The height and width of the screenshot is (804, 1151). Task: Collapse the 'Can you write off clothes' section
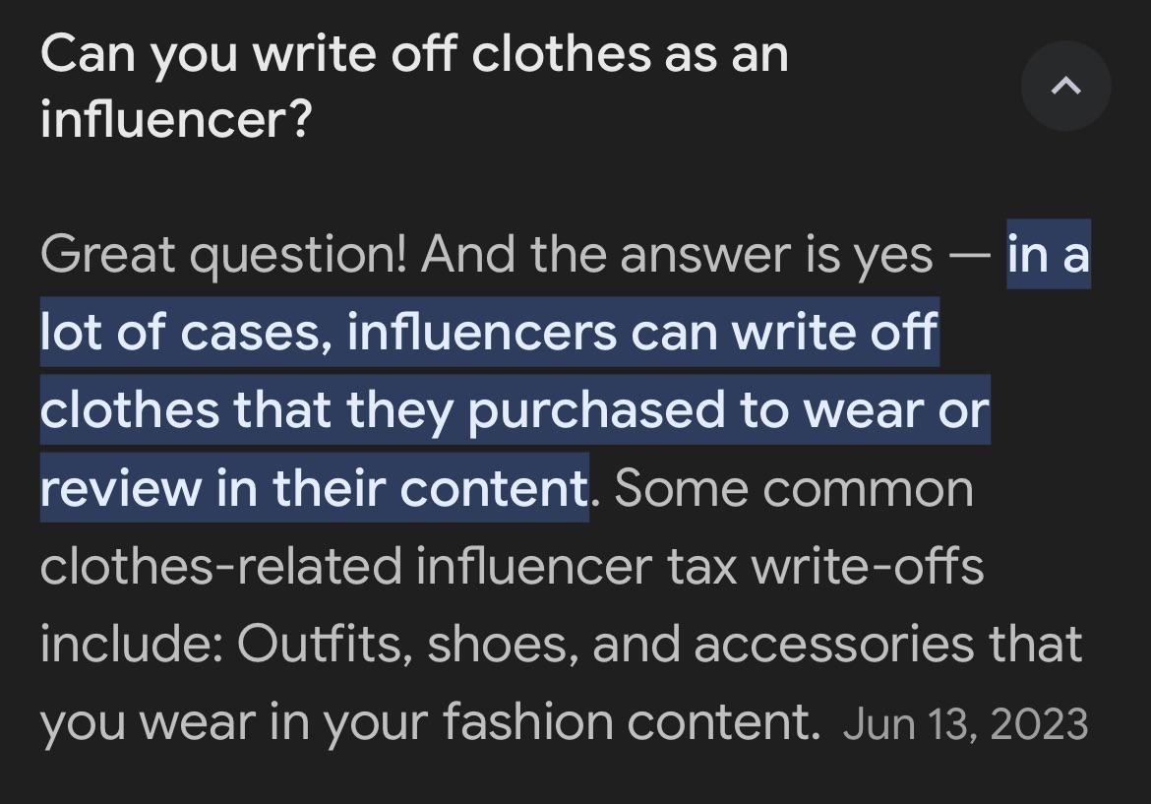[x=1065, y=87]
